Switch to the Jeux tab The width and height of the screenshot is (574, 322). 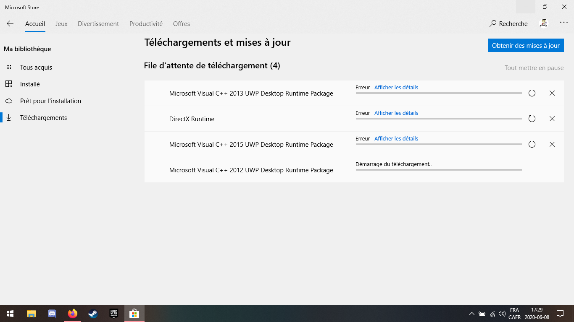[x=61, y=24]
